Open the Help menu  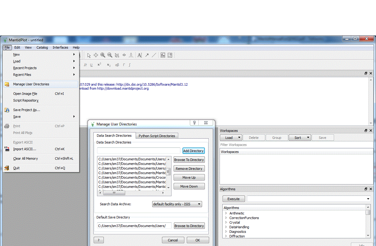(76, 47)
